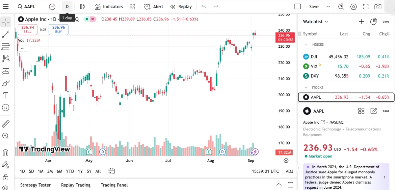Open the Trading Panel tab
Viewport: 395px width, 190px height.
114,185
